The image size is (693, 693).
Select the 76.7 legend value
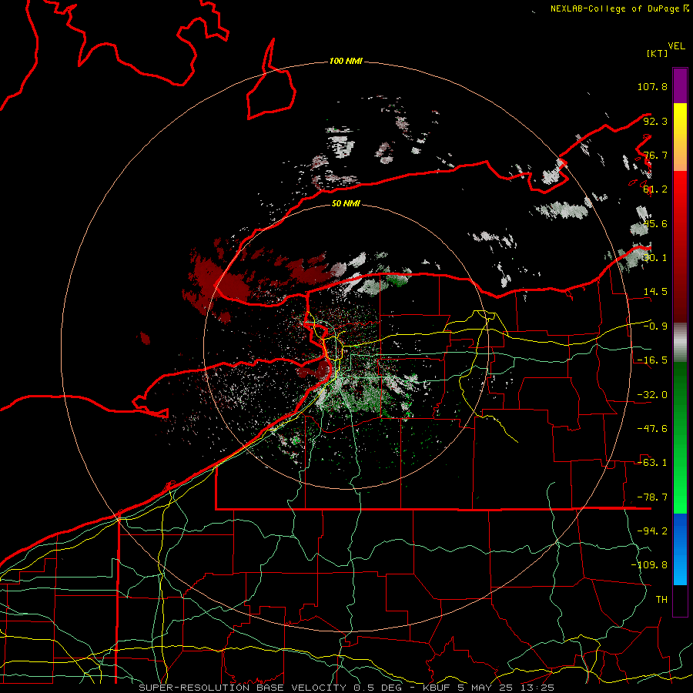pyautogui.click(x=655, y=155)
